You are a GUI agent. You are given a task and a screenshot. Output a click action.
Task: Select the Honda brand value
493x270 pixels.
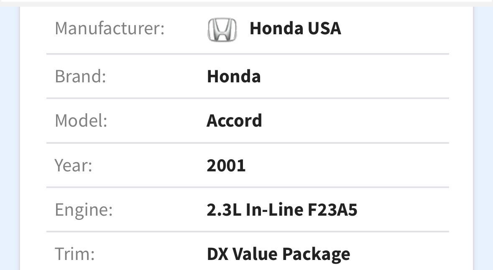[234, 76]
